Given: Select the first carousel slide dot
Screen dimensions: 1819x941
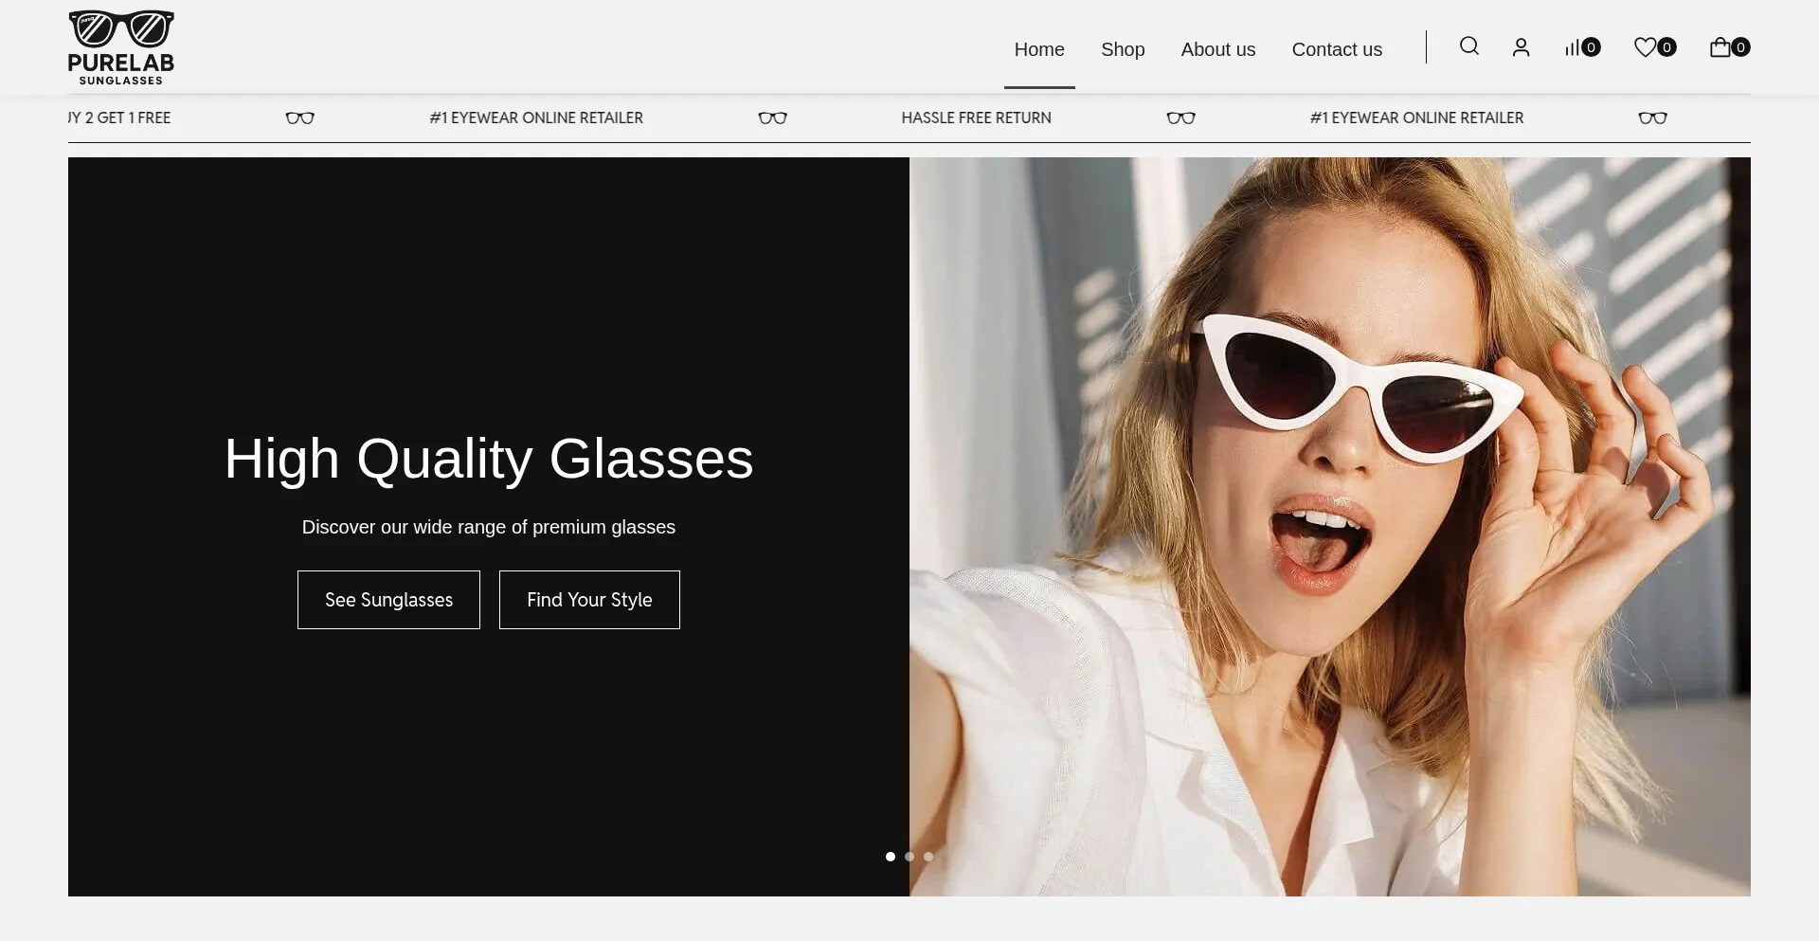Looking at the screenshot, I should pyautogui.click(x=891, y=857).
